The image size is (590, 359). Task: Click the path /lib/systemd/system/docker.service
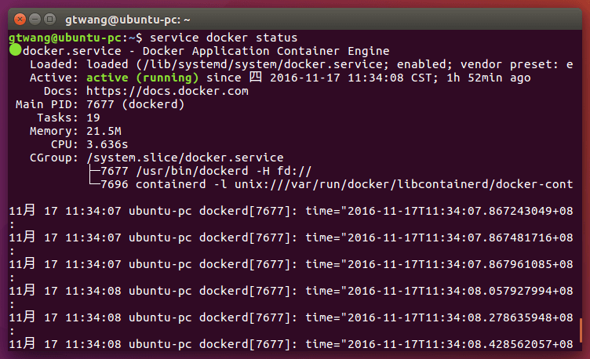(262, 64)
